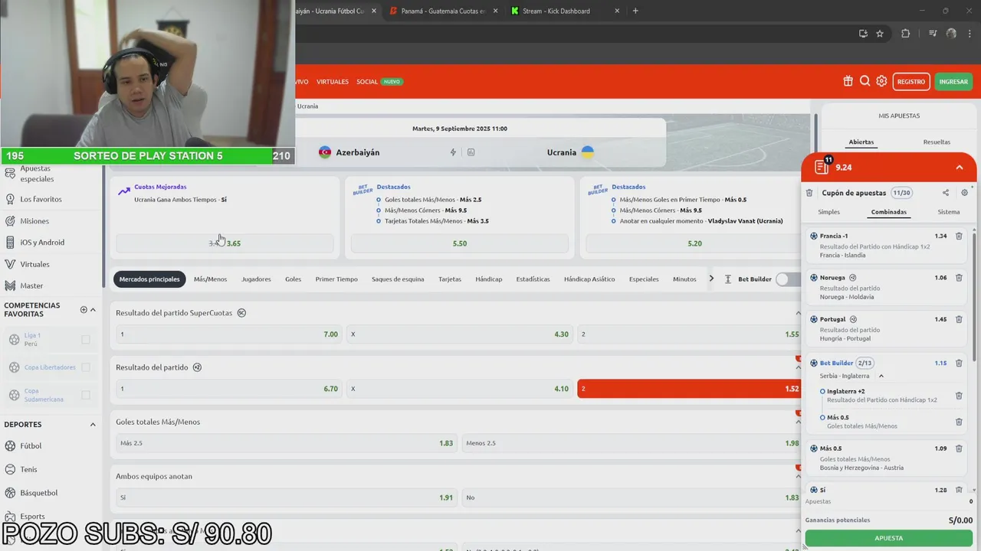Select the Más/Menos market tab
Image resolution: width=981 pixels, height=551 pixels.
click(210, 279)
